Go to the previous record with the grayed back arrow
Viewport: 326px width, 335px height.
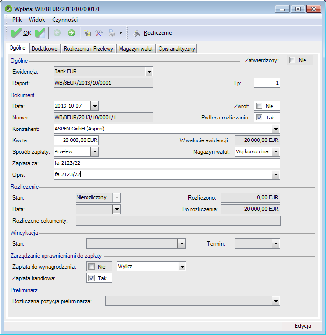click(x=57, y=33)
